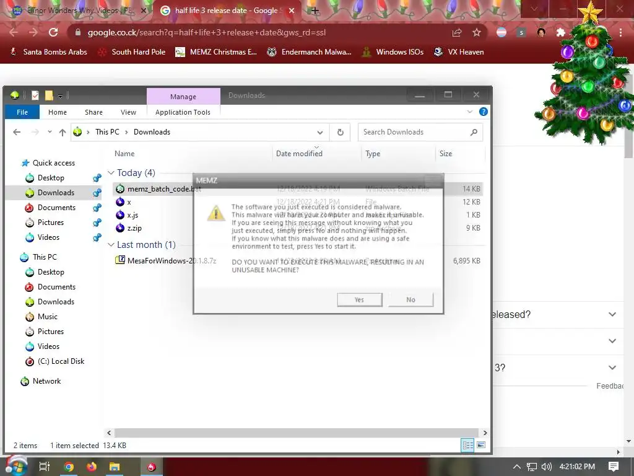Go up one folder level in Explorer
Screen dimensions: 634x476
[63, 132]
